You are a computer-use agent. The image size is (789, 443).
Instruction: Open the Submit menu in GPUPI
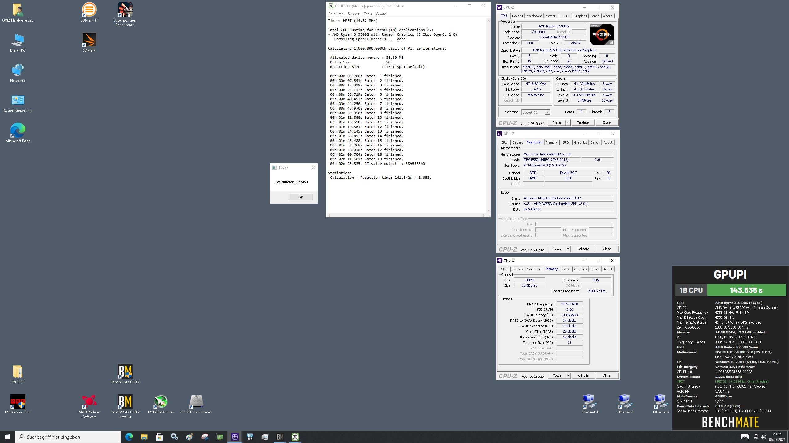coord(353,14)
